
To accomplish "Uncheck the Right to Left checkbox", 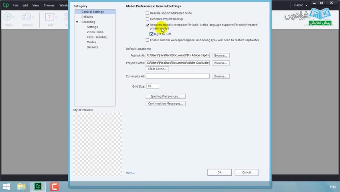I will point(151,34).
